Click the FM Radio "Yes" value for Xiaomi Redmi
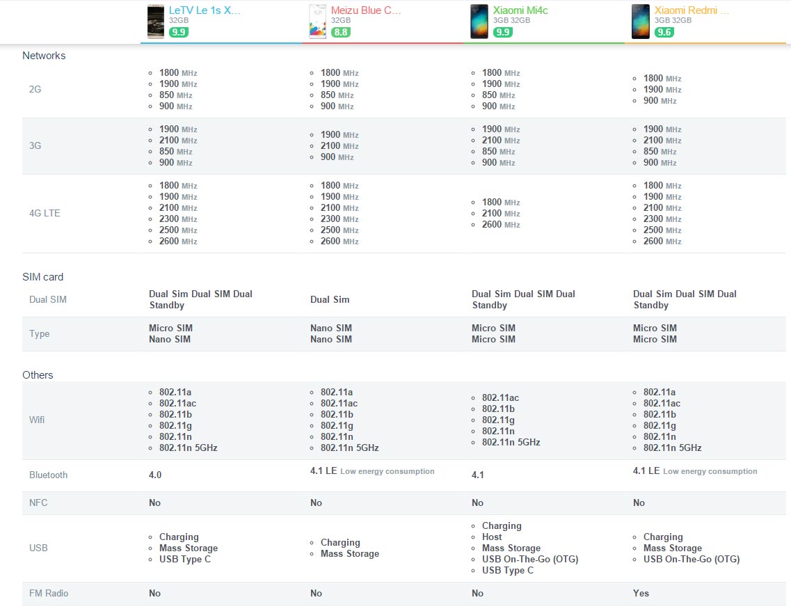 641,594
